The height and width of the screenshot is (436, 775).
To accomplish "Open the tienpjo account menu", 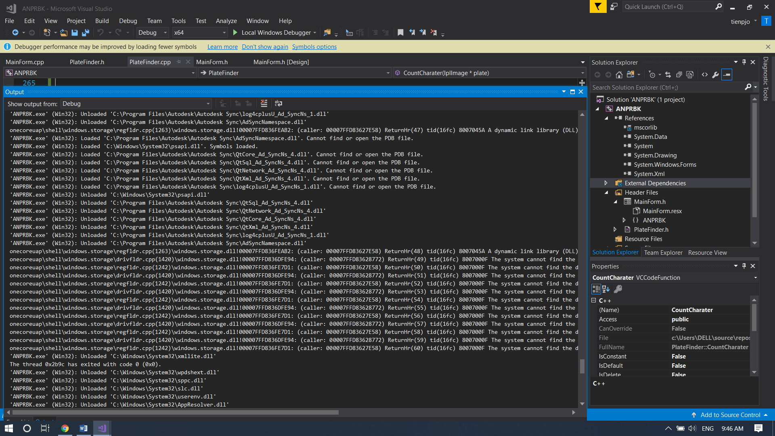I will 744,22.
